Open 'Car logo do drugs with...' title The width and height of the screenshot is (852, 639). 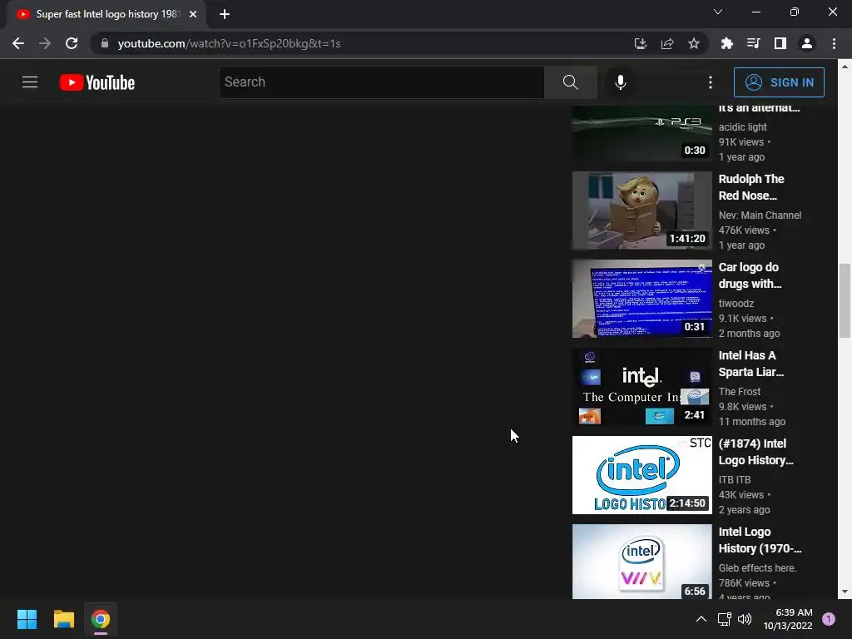[x=750, y=275]
